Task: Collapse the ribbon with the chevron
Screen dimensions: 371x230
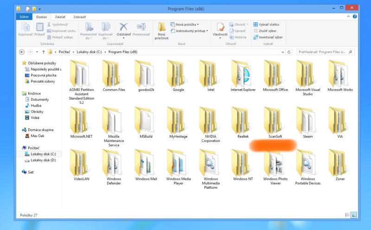Action: pyautogui.click(x=348, y=17)
